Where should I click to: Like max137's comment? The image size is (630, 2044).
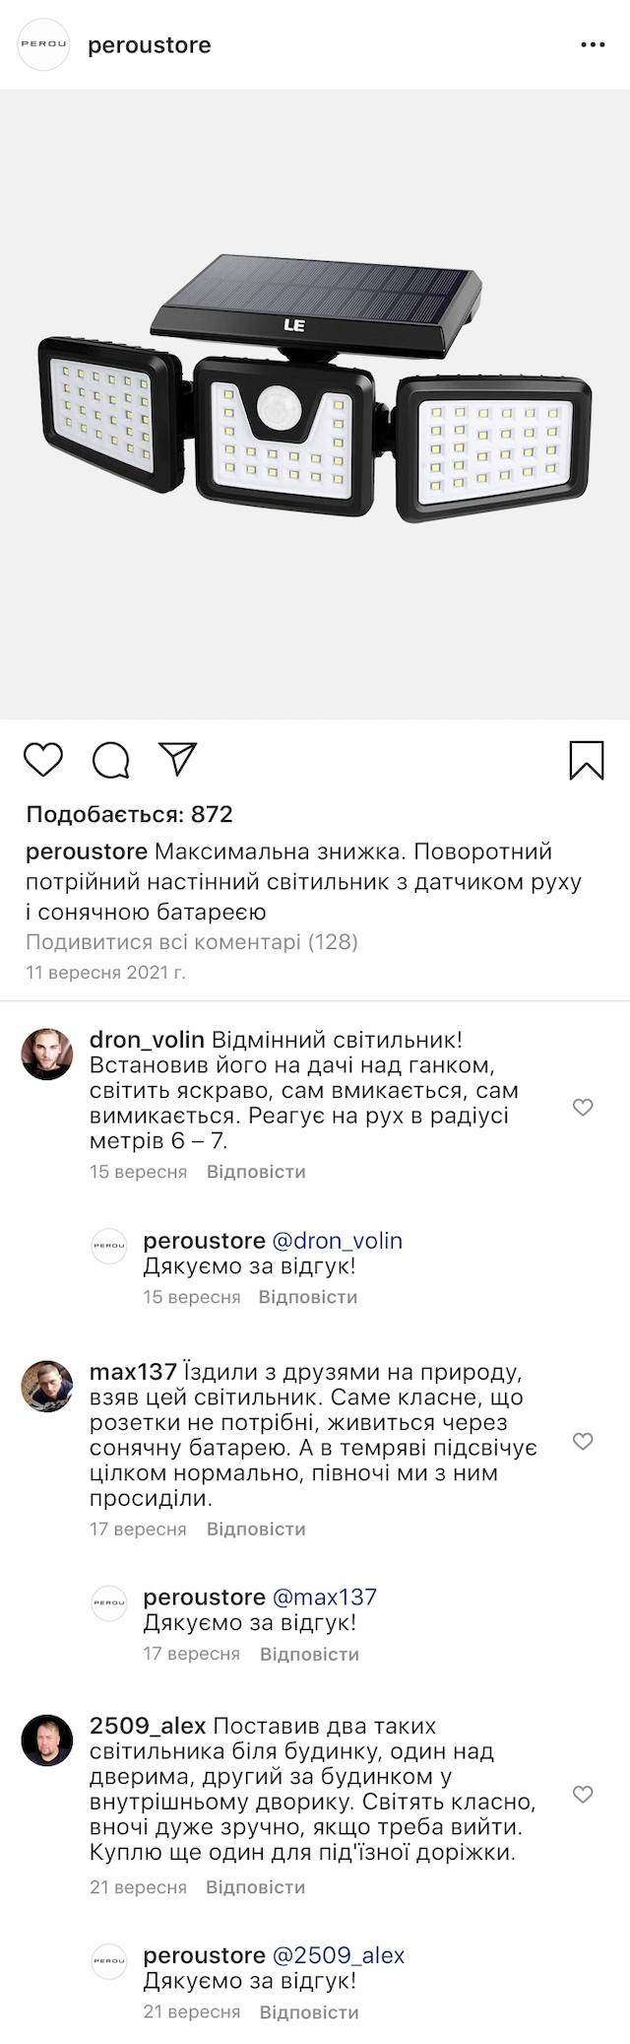coord(583,1441)
